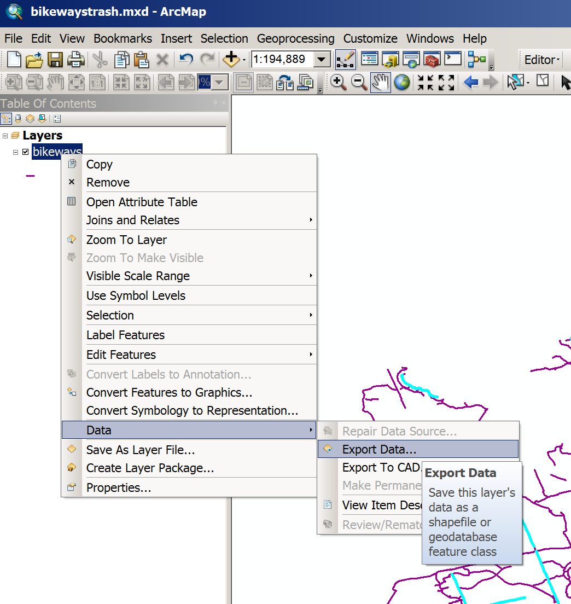Open the map scale dropdown arrow
571x604 pixels.
(322, 59)
